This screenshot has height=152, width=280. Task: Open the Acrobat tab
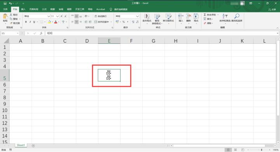coord(101,9)
